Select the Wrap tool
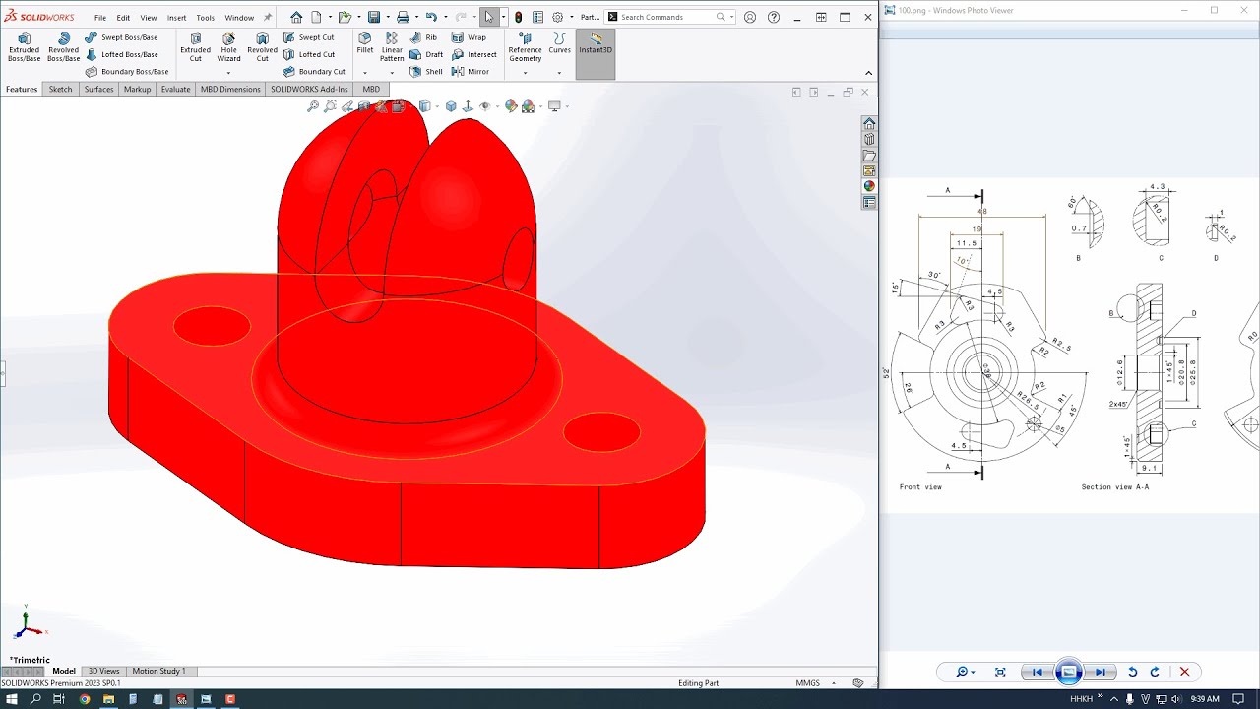The width and height of the screenshot is (1260, 709). pyautogui.click(x=469, y=37)
